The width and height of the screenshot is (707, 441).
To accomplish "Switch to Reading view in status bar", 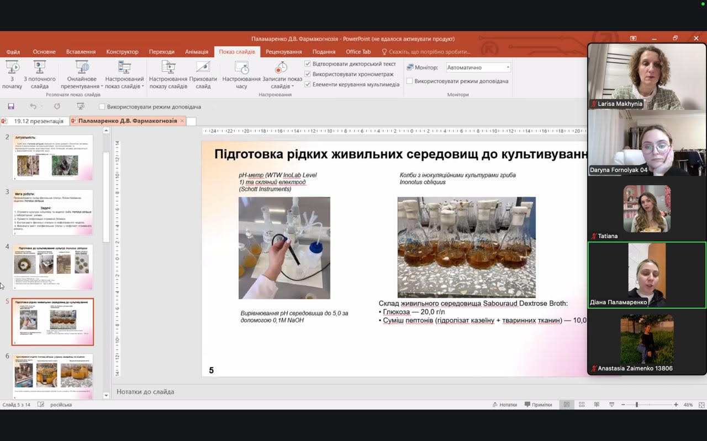I will click(x=597, y=405).
